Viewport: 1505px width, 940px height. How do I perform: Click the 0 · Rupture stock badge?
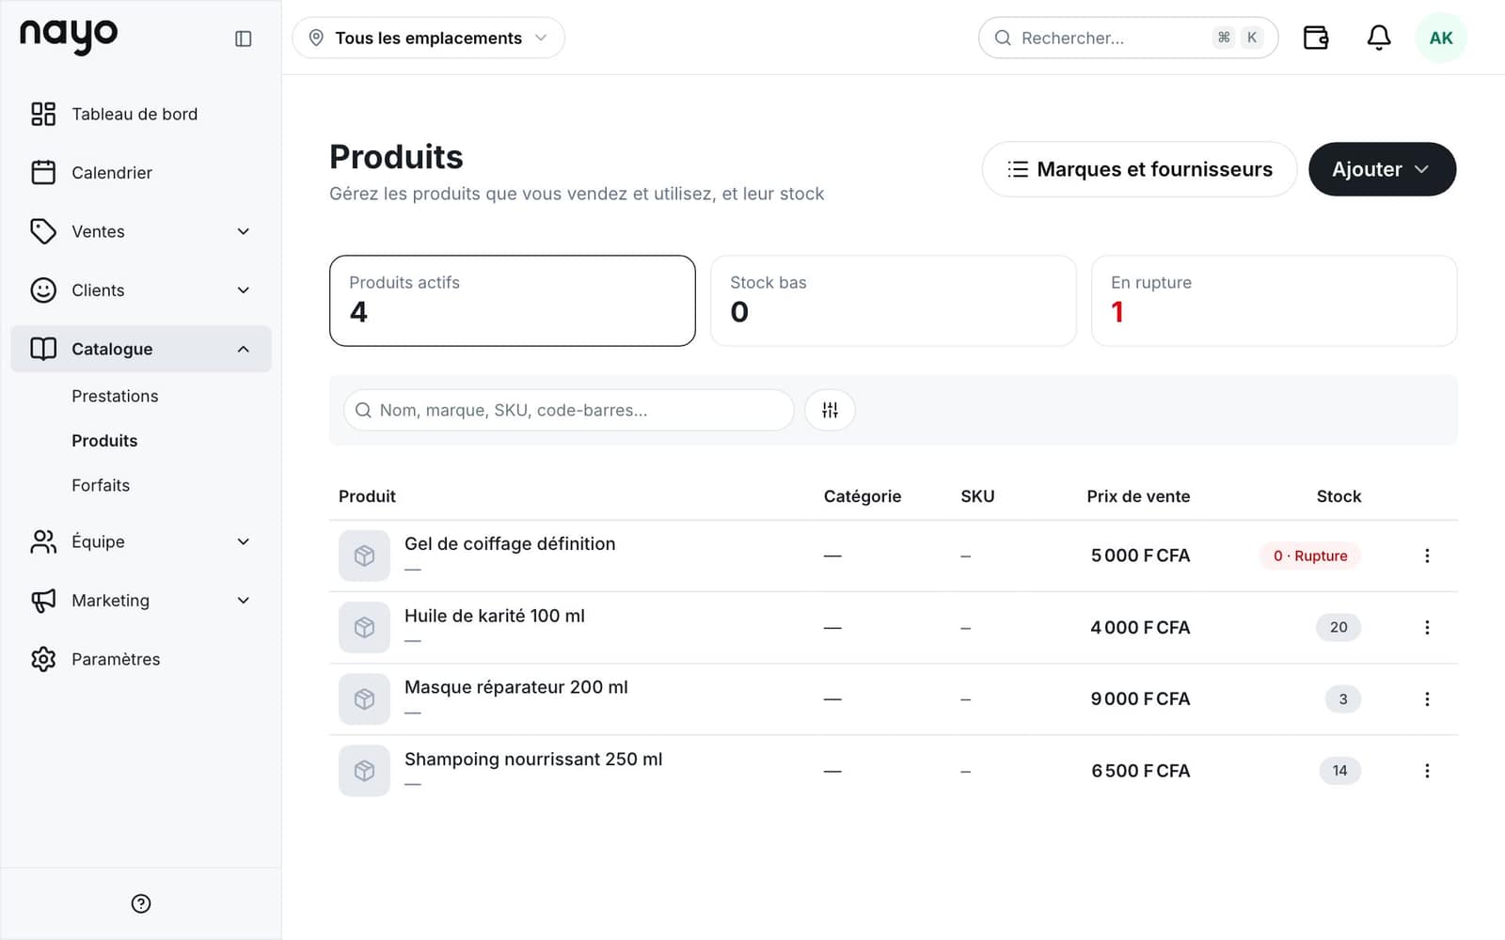pos(1310,556)
